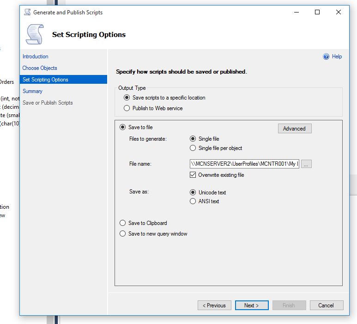Open the Introduction wizard page
The height and width of the screenshot is (324, 357).
(x=36, y=56)
